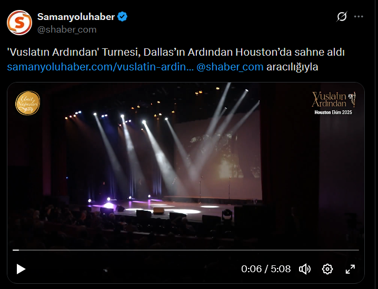Click the blue verified badge
378x289 pixels.
point(122,17)
